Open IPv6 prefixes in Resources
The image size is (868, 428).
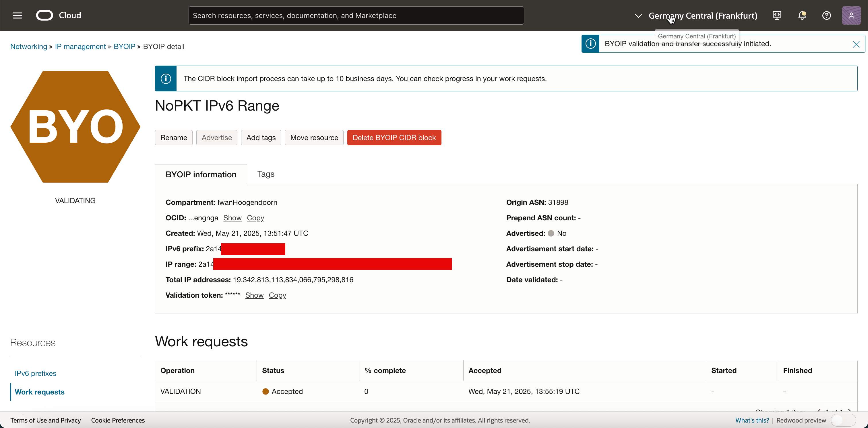(x=35, y=373)
